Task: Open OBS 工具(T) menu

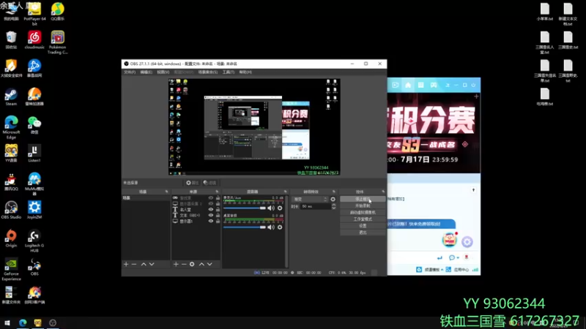Action: [229, 72]
